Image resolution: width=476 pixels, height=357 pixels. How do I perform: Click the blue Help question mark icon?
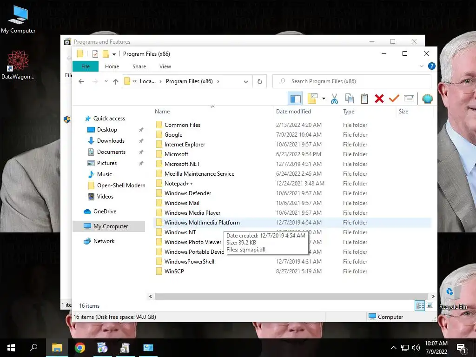point(431,66)
